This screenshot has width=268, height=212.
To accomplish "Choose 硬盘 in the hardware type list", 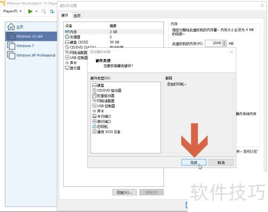I will tap(98, 85).
